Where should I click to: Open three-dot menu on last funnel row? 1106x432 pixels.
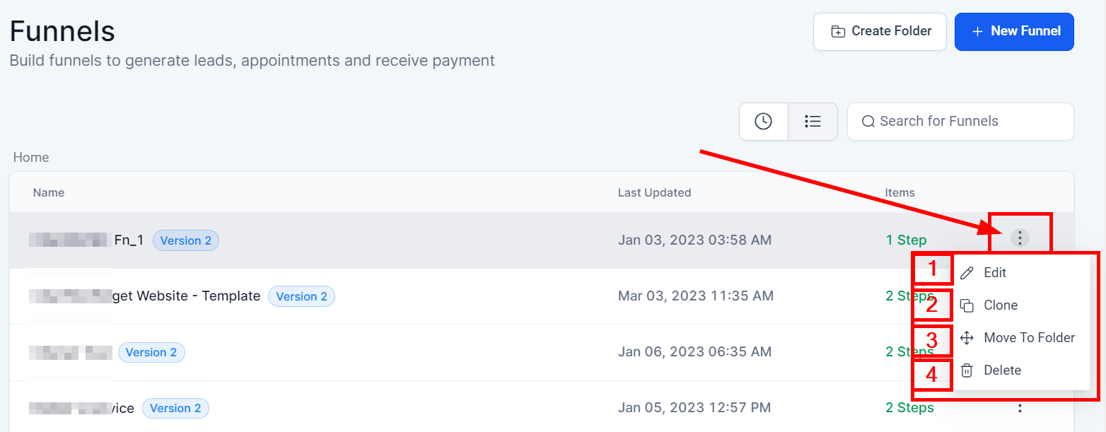tap(1020, 408)
